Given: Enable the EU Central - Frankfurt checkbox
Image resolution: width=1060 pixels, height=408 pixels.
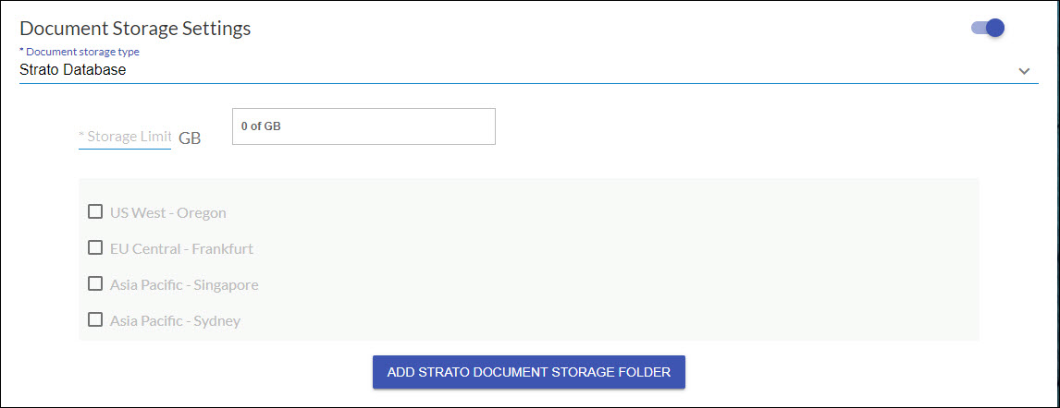Looking at the screenshot, I should [x=94, y=247].
